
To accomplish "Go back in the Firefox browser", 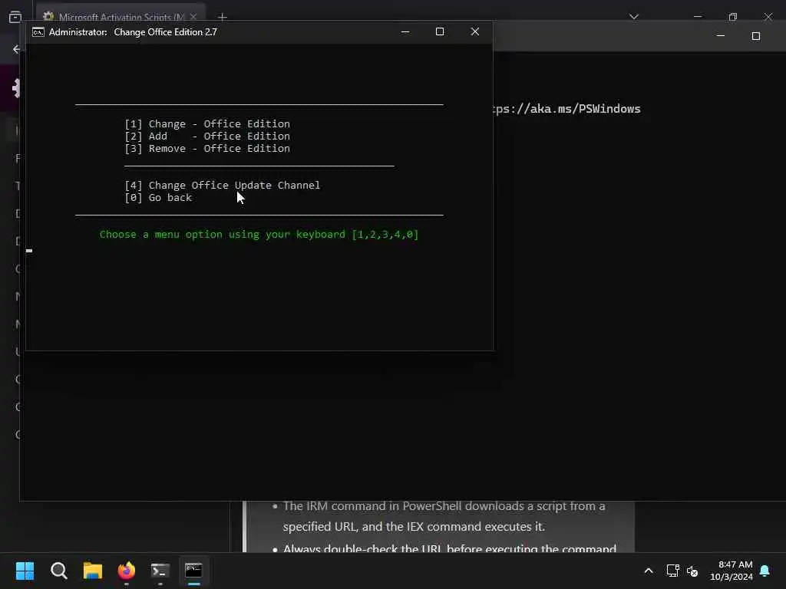I will point(16,49).
